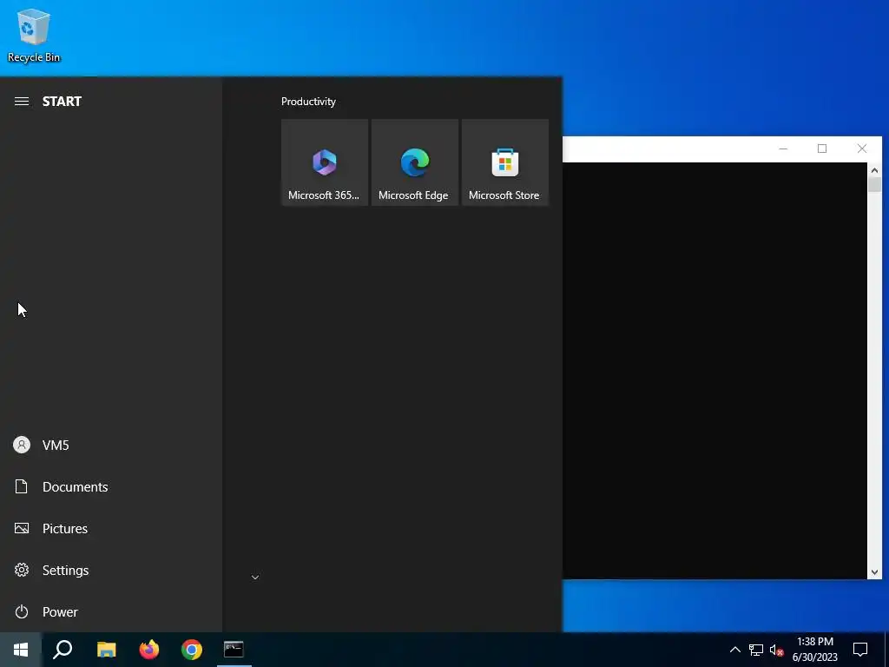Open File Explorer from the taskbar
This screenshot has height=667, width=889.
pos(106,650)
